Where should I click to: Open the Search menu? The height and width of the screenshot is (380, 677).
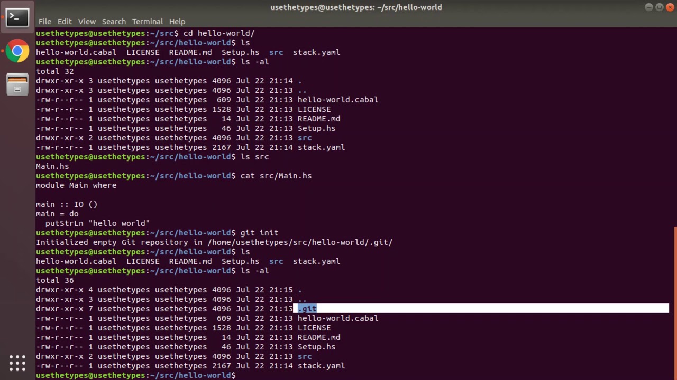(x=114, y=22)
